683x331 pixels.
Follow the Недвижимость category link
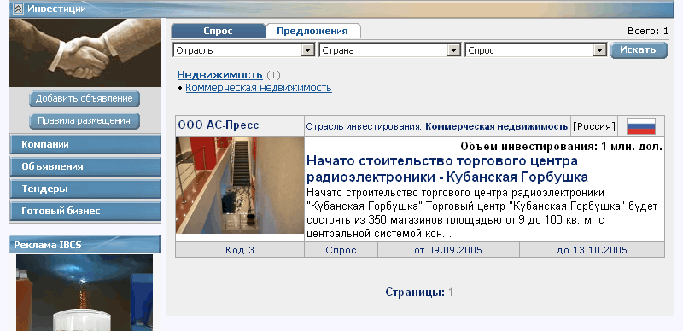click(219, 75)
